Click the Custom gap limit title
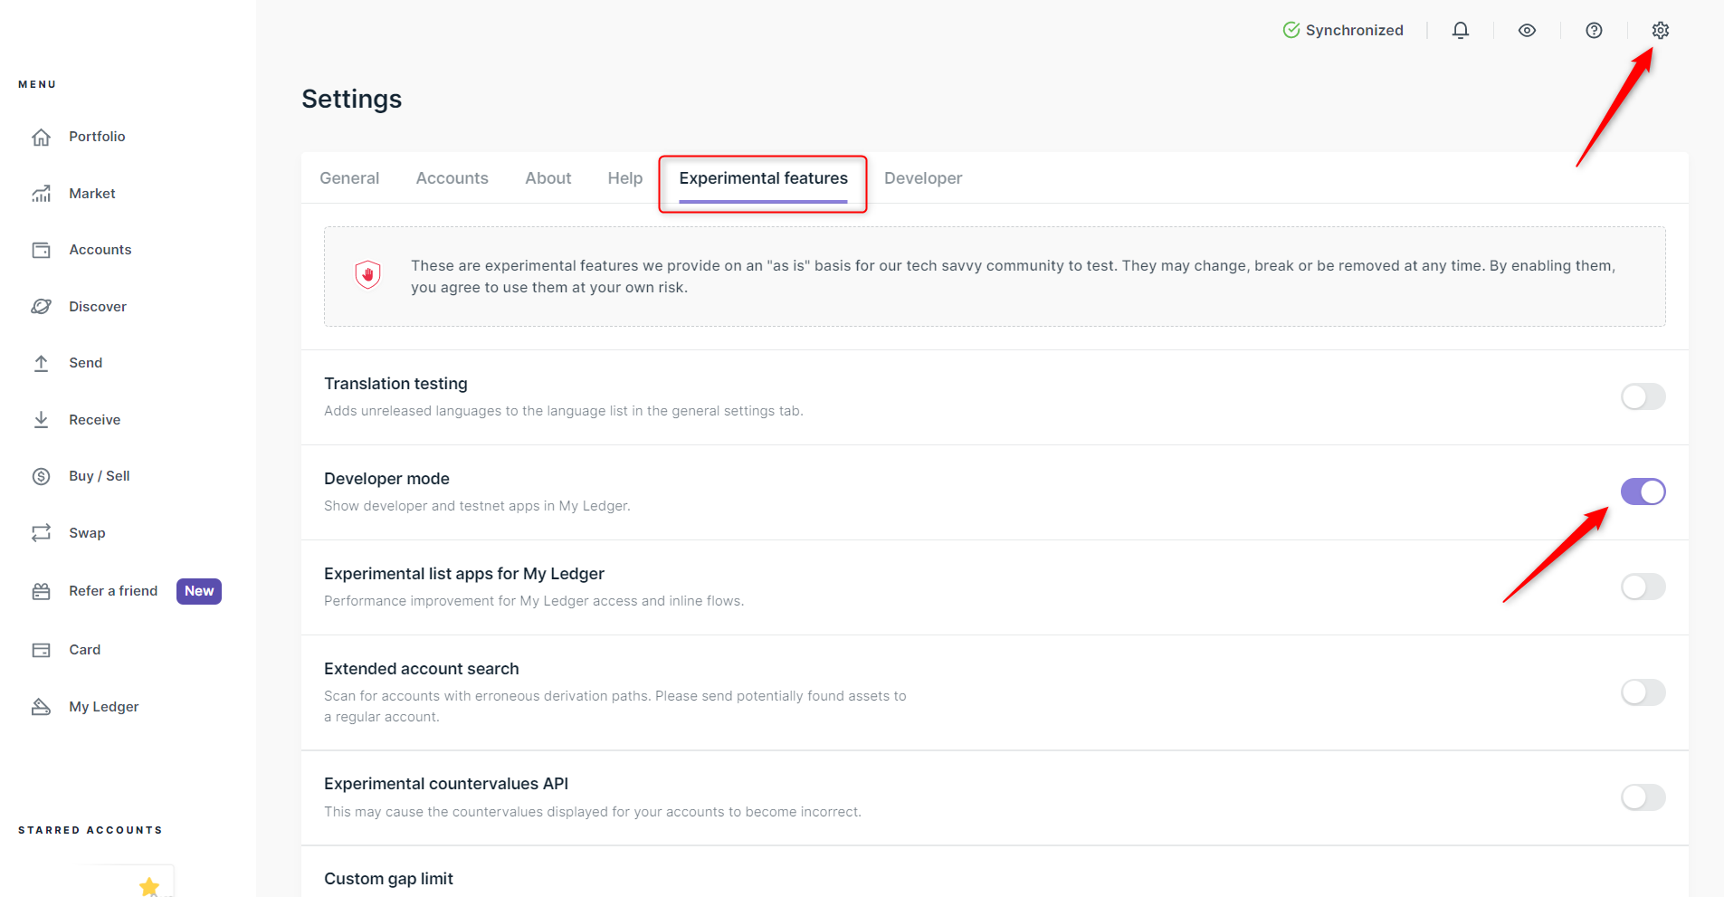 point(388,879)
